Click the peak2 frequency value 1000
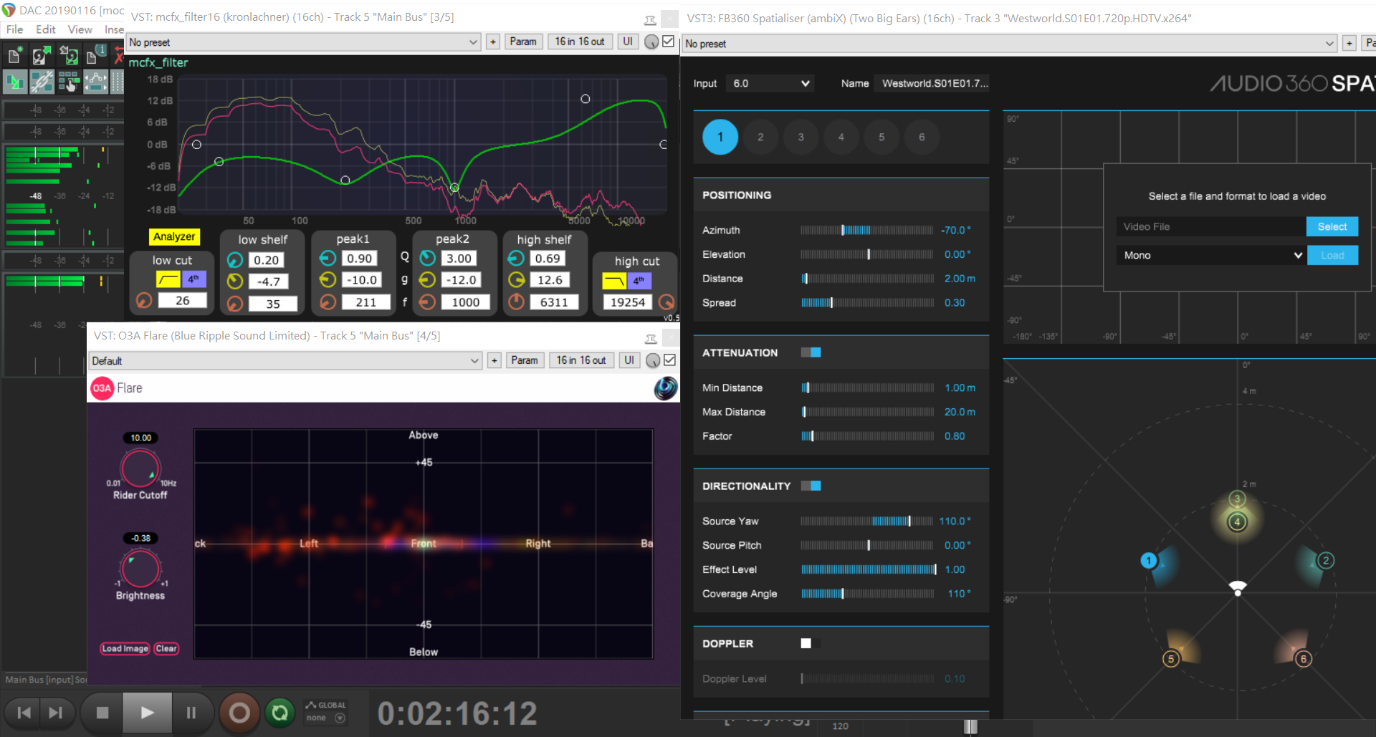 [465, 302]
